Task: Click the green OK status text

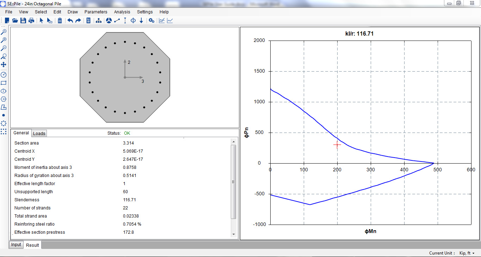Action: [x=127, y=133]
